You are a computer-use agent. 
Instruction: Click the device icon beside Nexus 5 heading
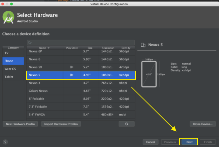(x=143, y=45)
